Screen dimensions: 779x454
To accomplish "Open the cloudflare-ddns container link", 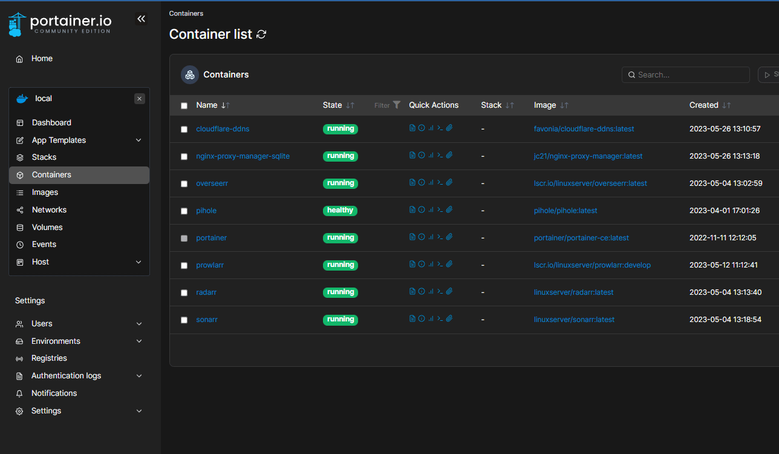I will tap(223, 129).
